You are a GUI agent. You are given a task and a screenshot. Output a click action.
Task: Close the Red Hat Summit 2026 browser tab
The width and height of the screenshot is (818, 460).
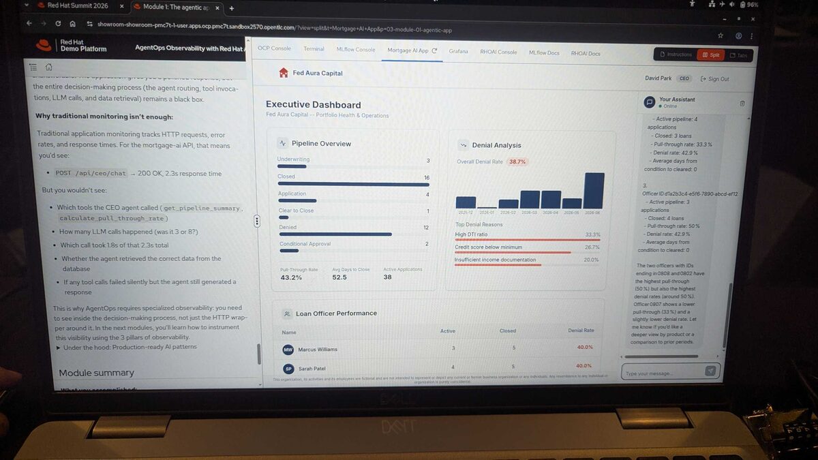click(121, 6)
